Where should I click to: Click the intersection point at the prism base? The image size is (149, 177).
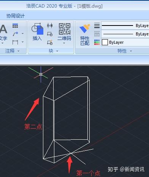click(x=71, y=153)
